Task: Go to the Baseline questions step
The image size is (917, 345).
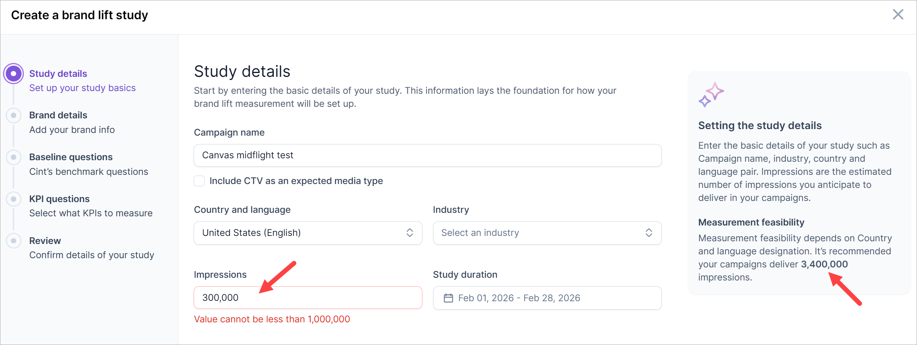Action: point(71,157)
